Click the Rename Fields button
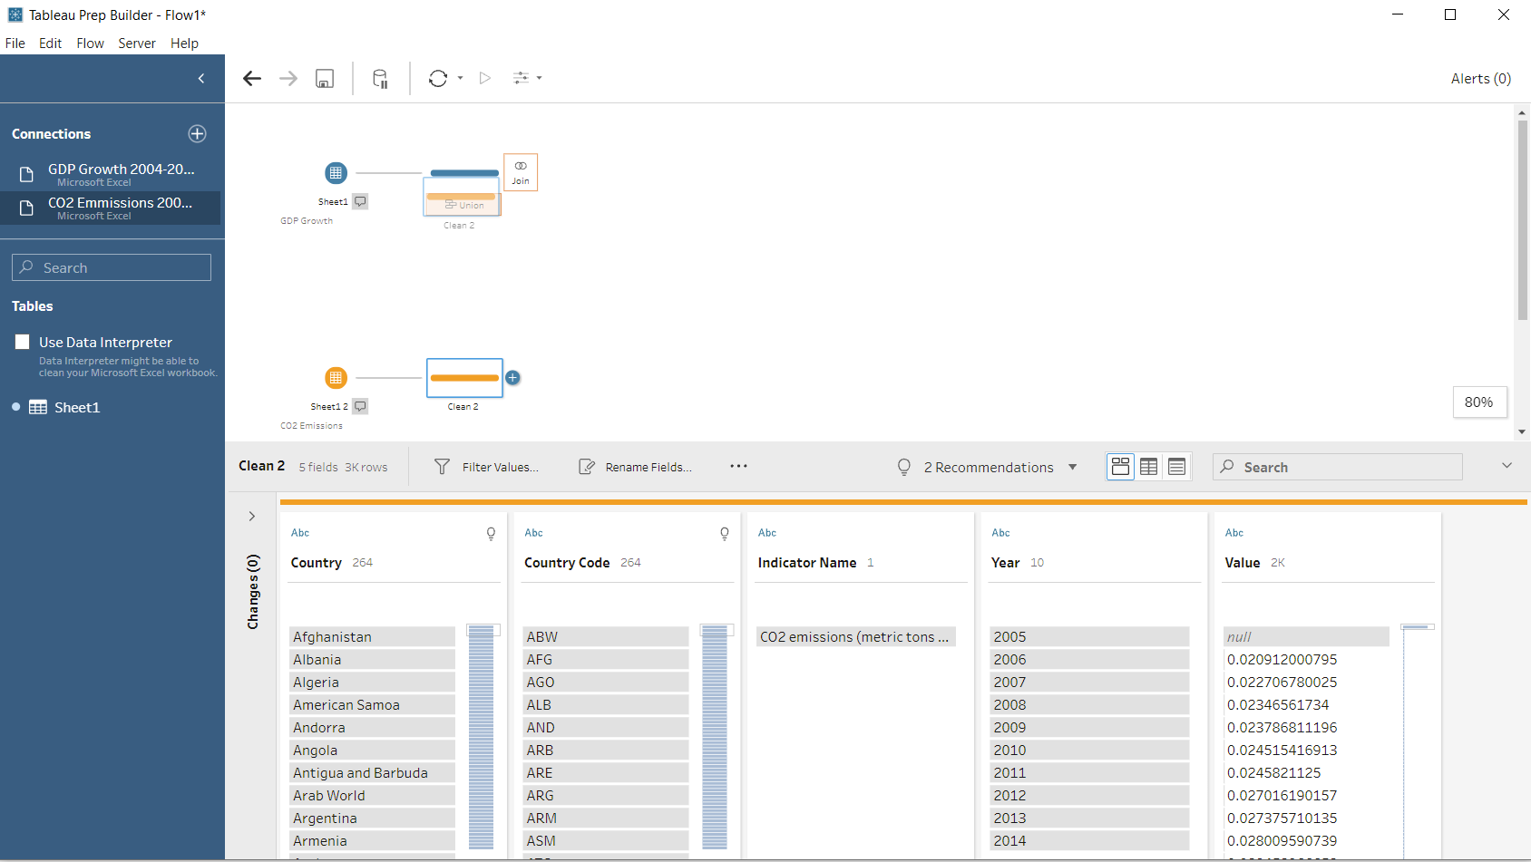The height and width of the screenshot is (862, 1531). (x=636, y=467)
